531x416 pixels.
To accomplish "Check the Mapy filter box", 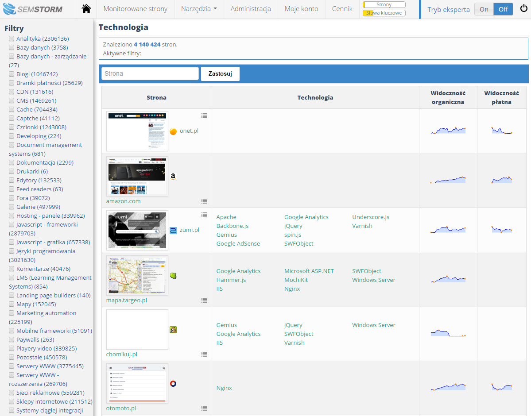I will pos(12,304).
